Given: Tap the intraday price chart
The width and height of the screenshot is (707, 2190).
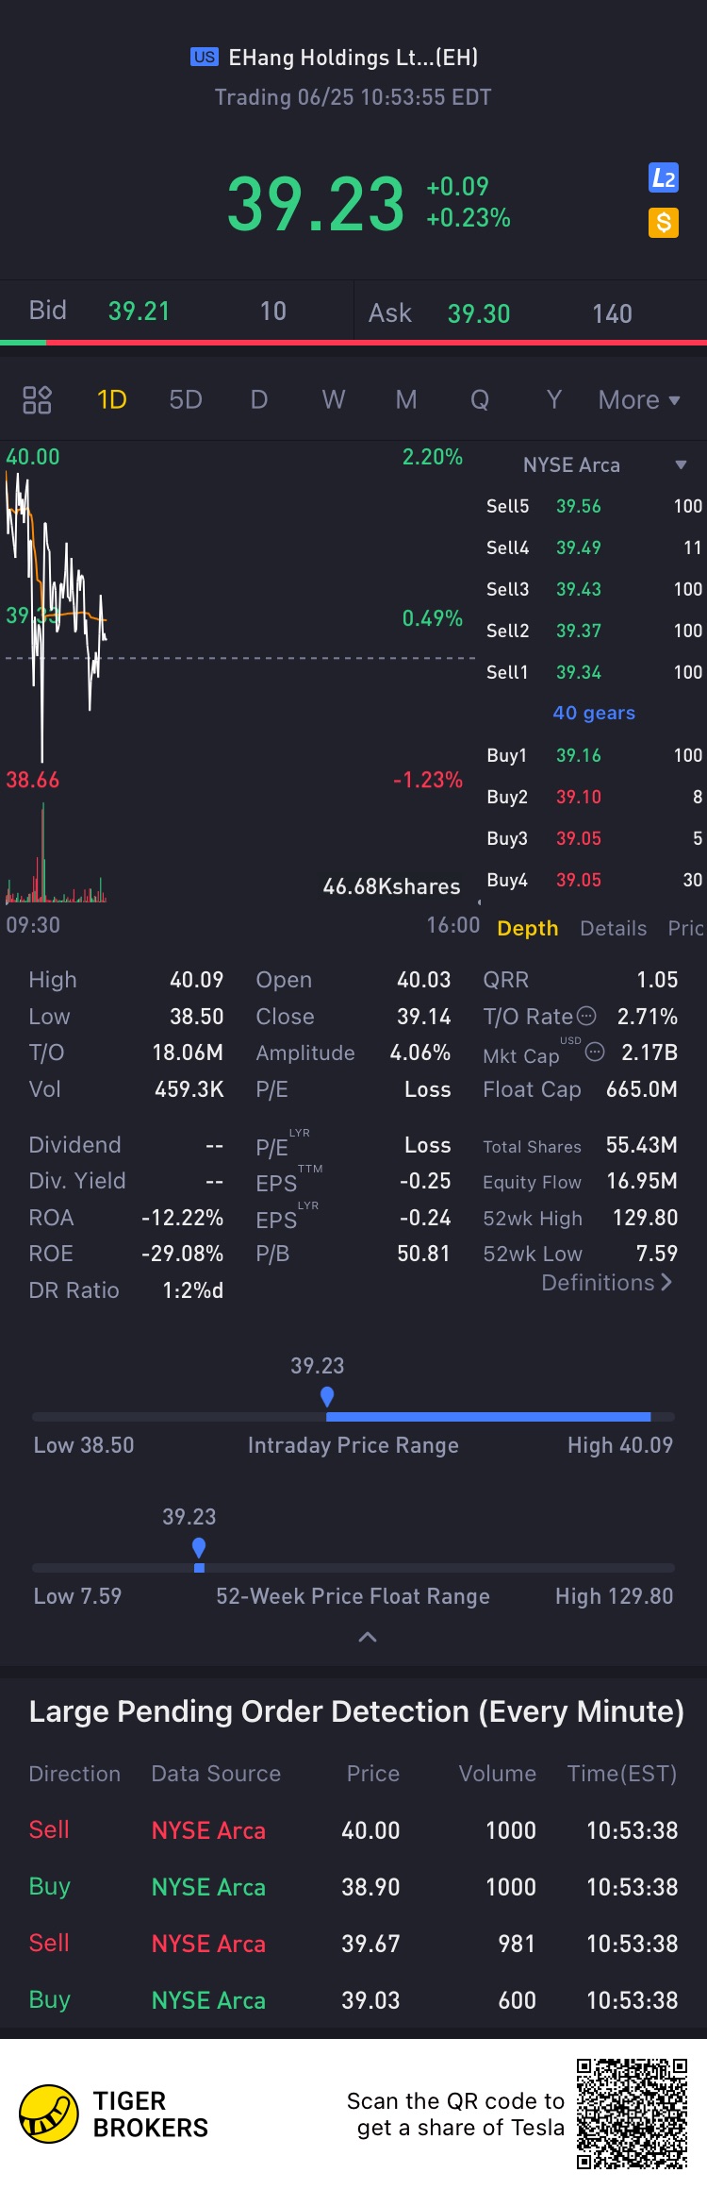Looking at the screenshot, I should 240,618.
